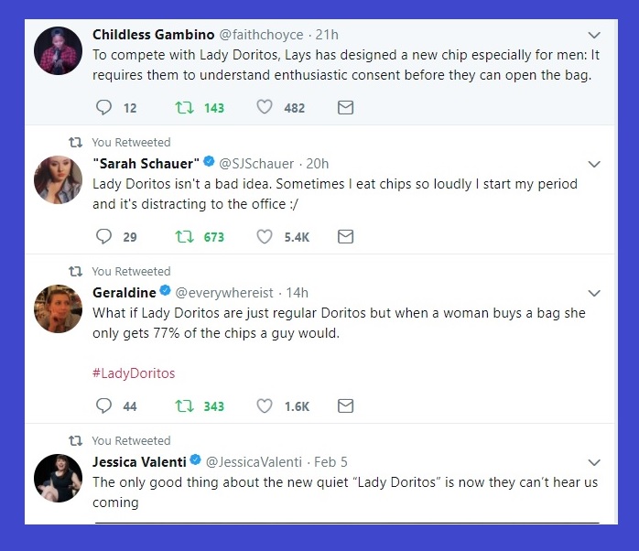This screenshot has width=639, height=551.
Task: Like Geraldine's 77% chips tweet
Action: 265,406
